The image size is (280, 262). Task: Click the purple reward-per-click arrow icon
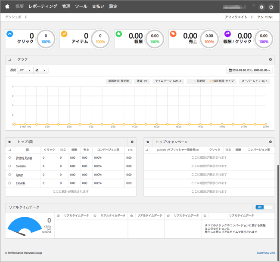pyautogui.click(x=227, y=34)
